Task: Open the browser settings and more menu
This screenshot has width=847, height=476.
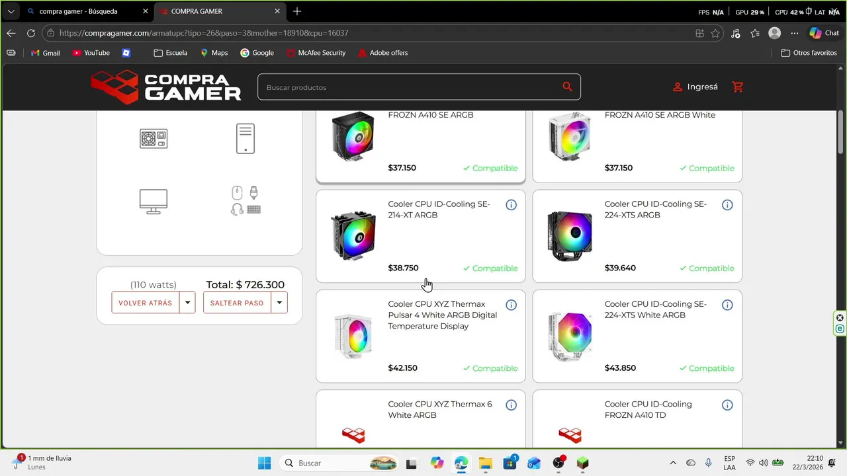Action: 795,33
